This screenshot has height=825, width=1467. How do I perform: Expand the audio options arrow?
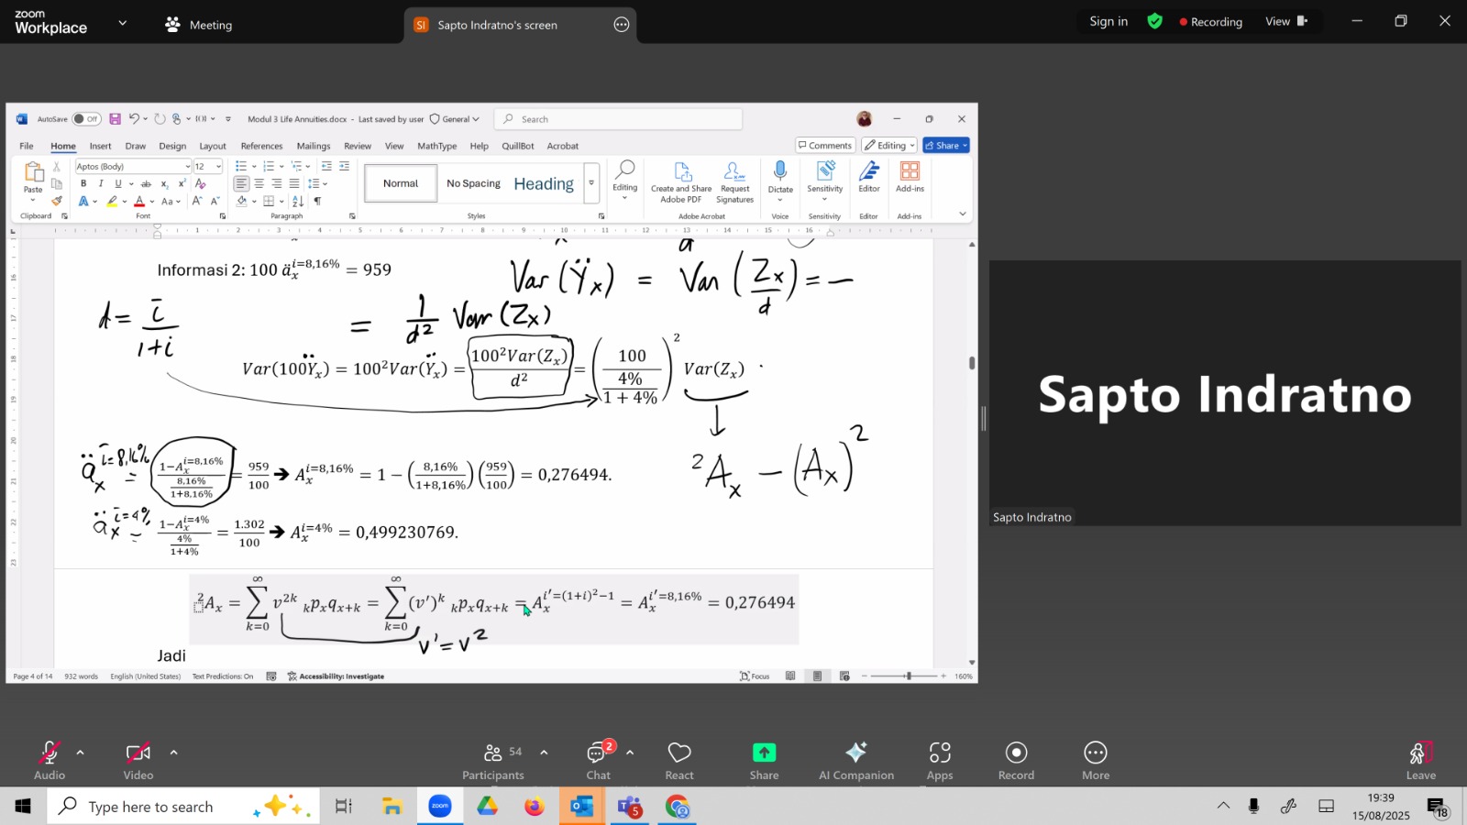81,753
